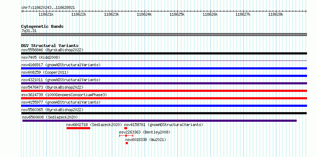This screenshot has height=157, width=317.
Task: Click the purple bar of nsv4321011
Action: [x=164, y=83]
